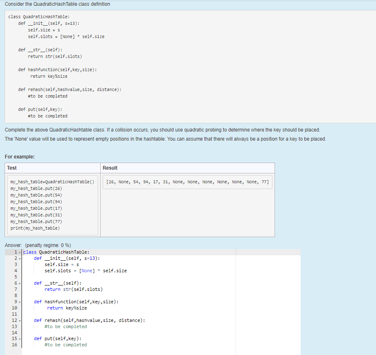Image resolution: width=376 pixels, height=355 pixels.
Task: Click line number 11 in editor gutter
Action: (x=14, y=314)
